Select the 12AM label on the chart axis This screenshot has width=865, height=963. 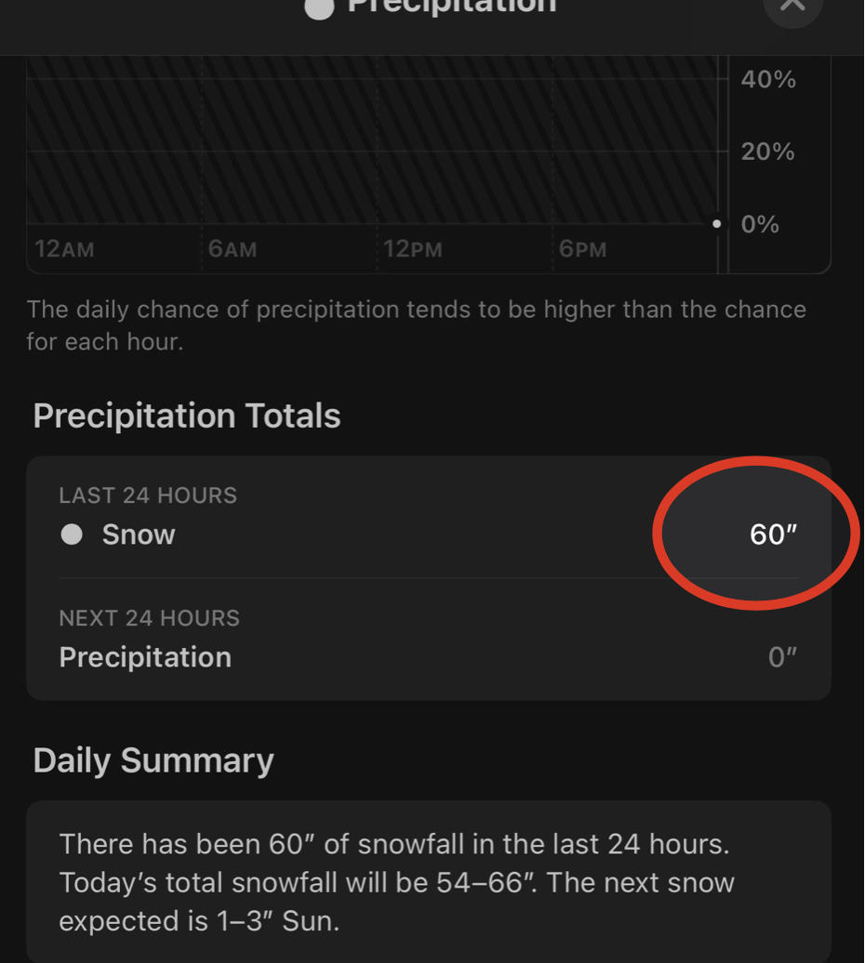coord(64,250)
